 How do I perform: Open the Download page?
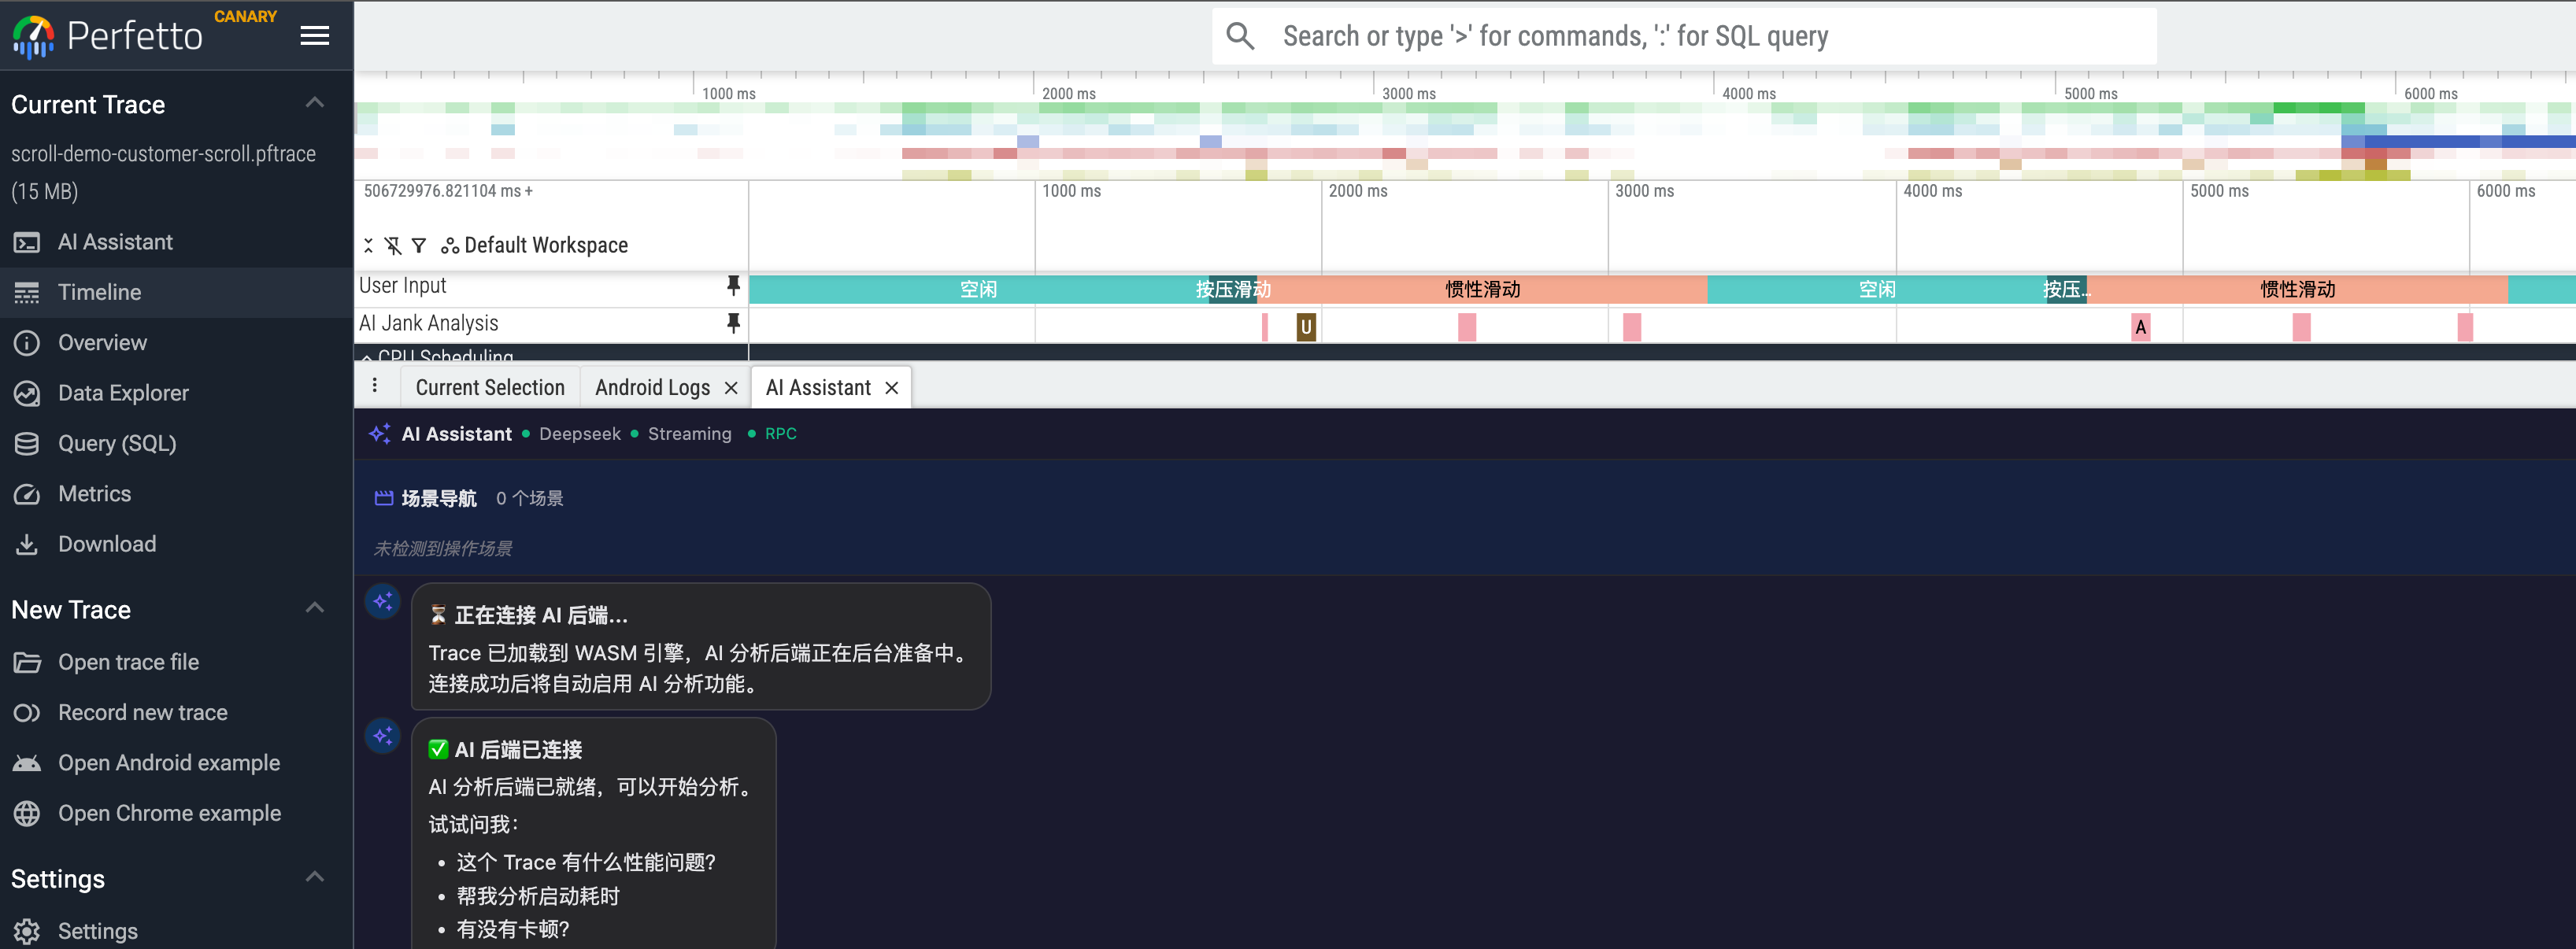tap(106, 543)
